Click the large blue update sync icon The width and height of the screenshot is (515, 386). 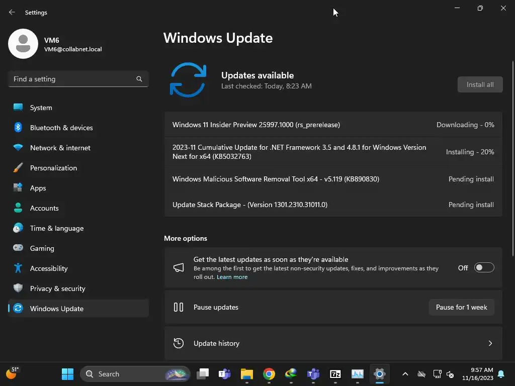(x=188, y=80)
